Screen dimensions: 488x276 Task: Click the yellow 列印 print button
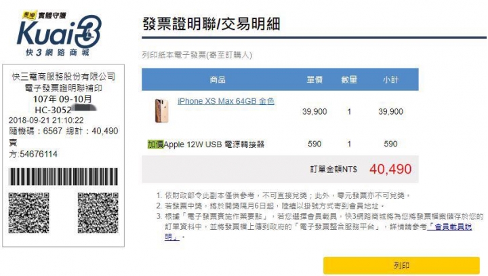401,266
